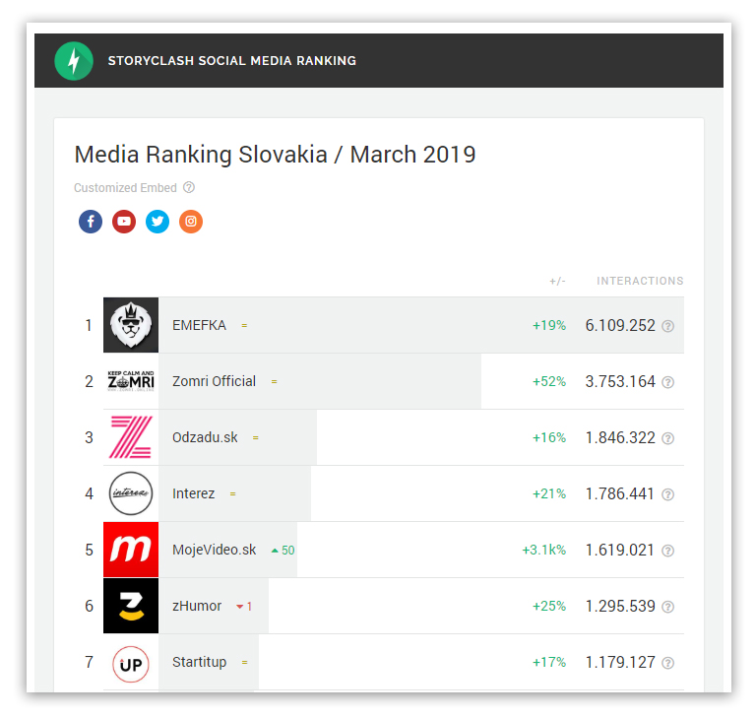
Task: Open the Odzadu.sk pink Z logo
Action: 131,437
